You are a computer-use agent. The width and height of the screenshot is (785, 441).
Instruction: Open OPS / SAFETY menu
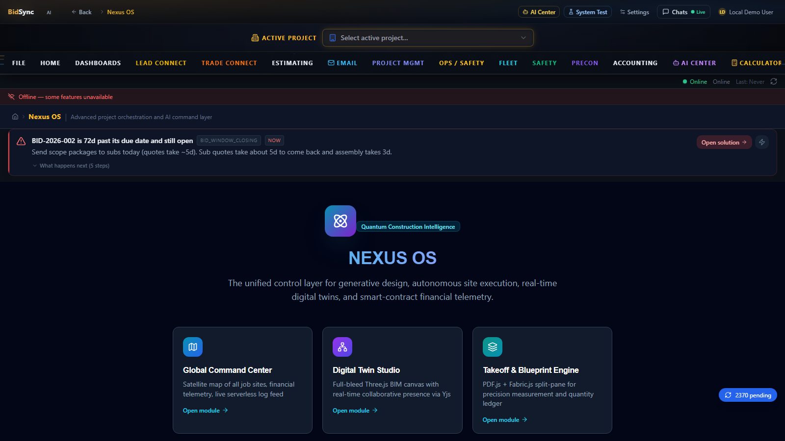tap(462, 63)
